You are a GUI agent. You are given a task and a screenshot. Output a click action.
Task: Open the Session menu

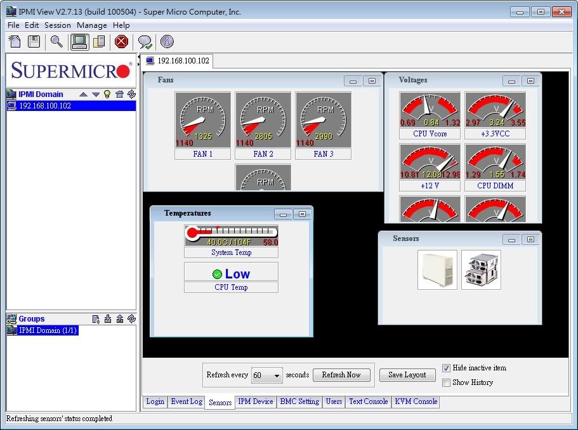click(58, 25)
